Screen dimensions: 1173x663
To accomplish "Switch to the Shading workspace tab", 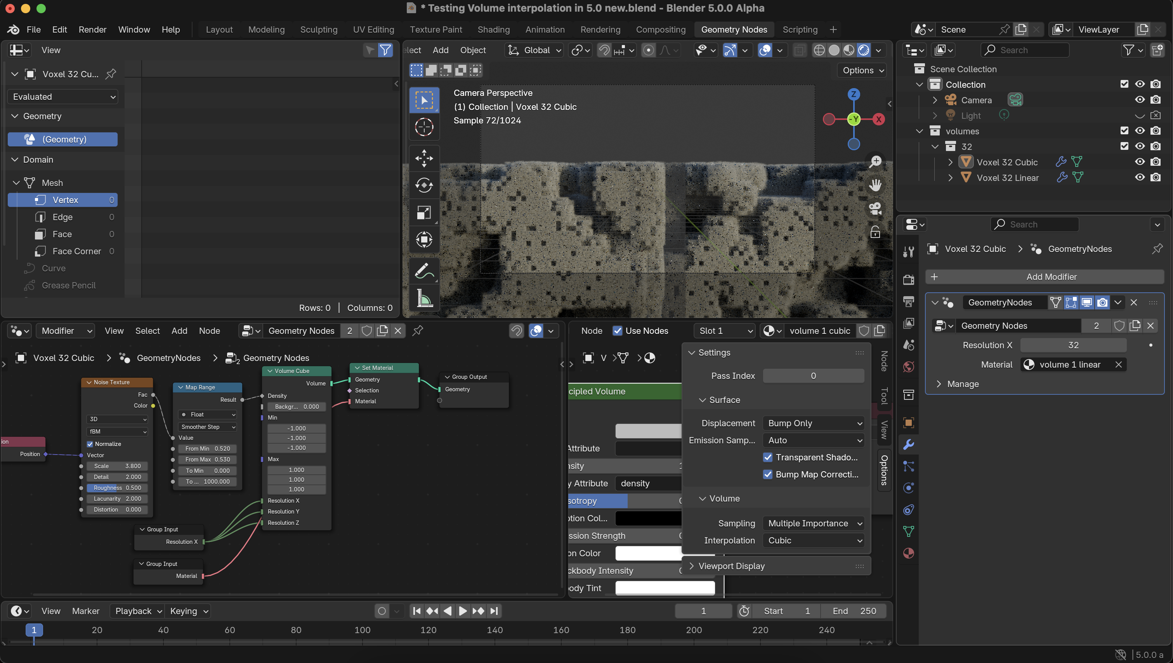I will (x=494, y=30).
